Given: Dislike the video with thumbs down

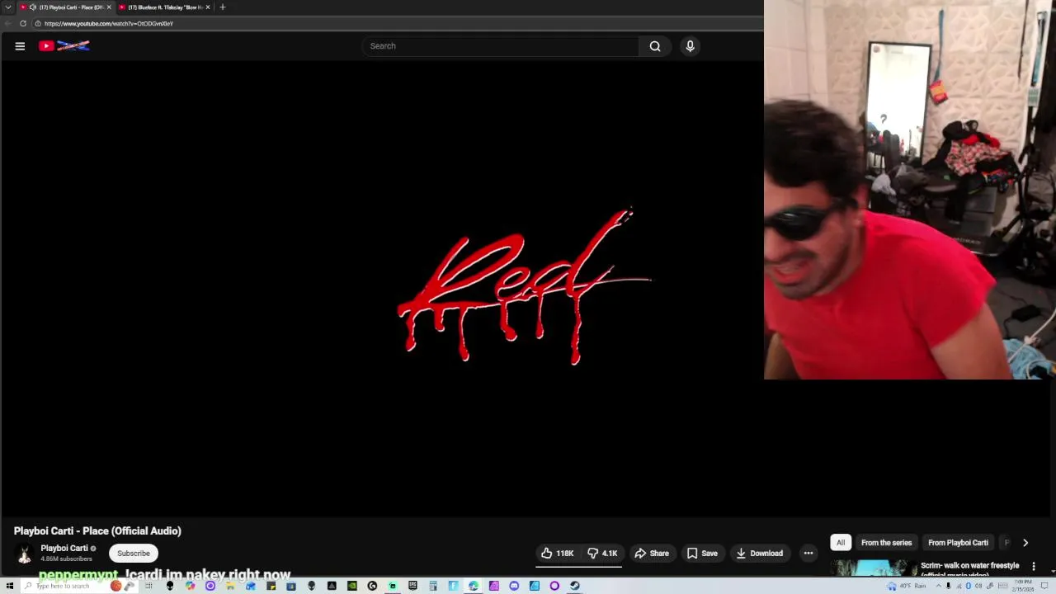Looking at the screenshot, I should [x=602, y=554].
